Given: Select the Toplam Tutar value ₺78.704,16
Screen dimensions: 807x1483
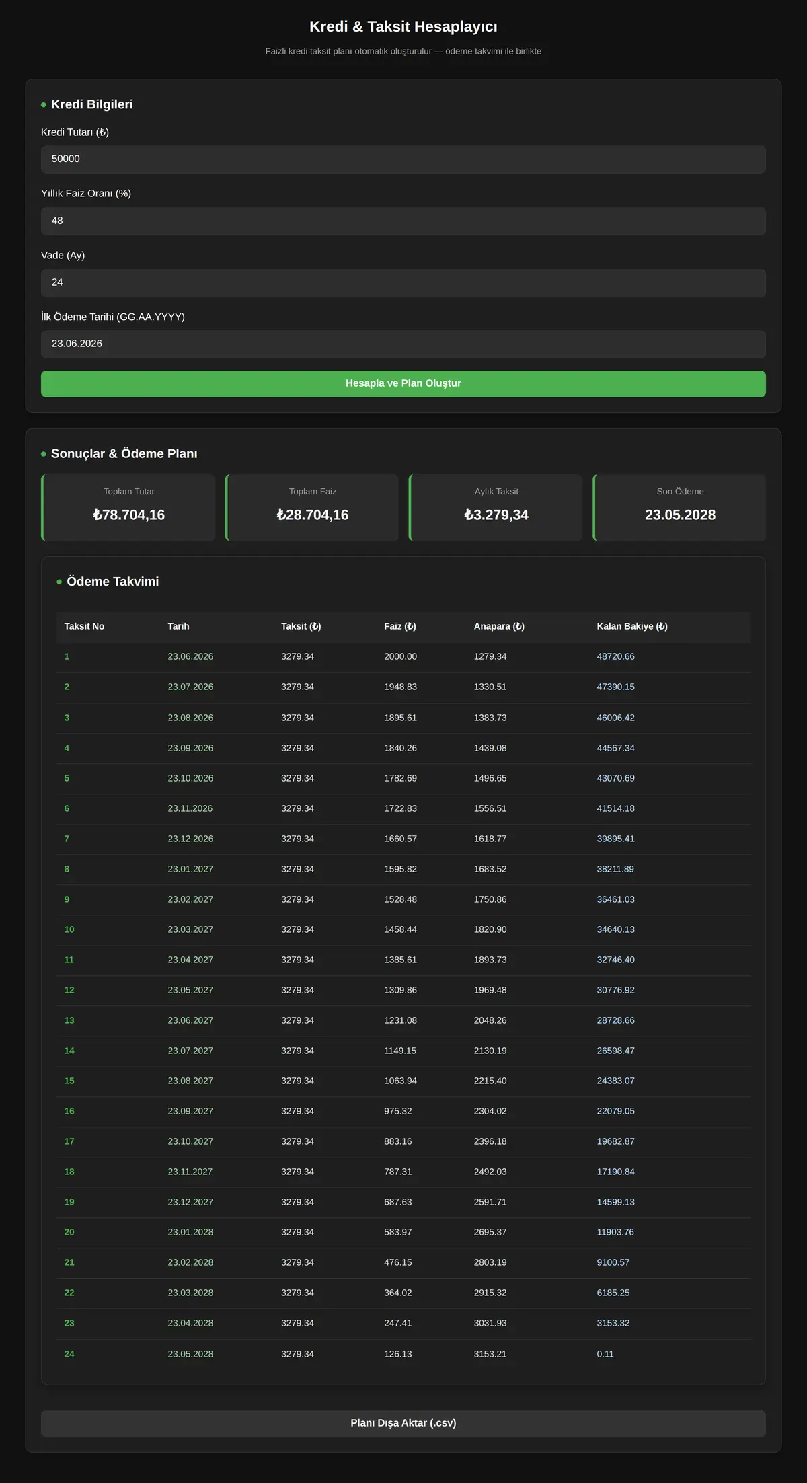Looking at the screenshot, I should 129,515.
